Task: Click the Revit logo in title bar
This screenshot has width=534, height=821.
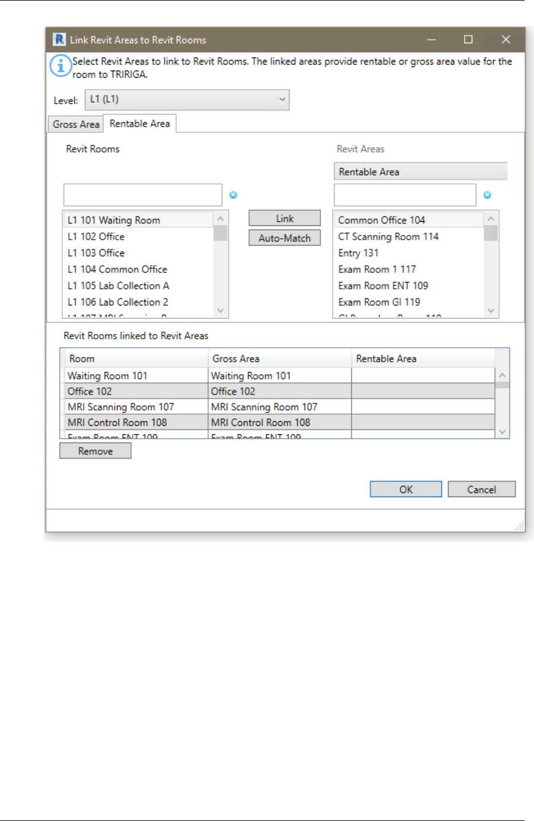Action: click(59, 40)
